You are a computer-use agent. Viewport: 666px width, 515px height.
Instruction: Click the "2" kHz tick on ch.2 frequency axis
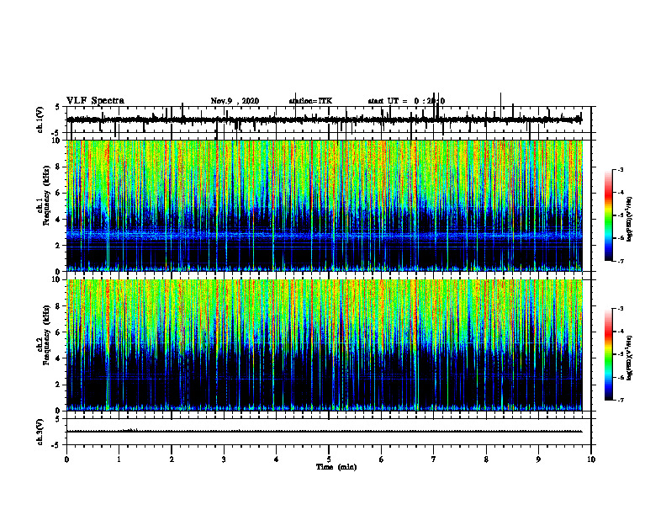point(59,385)
